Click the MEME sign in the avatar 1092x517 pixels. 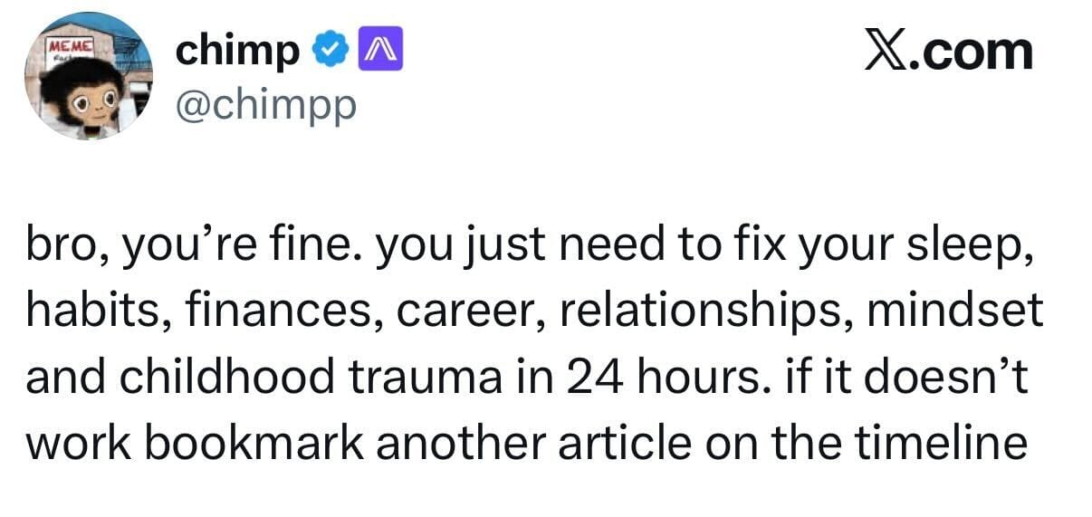[68, 45]
